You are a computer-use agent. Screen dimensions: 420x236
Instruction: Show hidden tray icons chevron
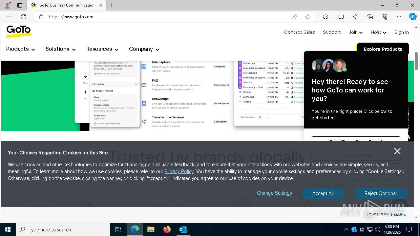tap(346, 229)
